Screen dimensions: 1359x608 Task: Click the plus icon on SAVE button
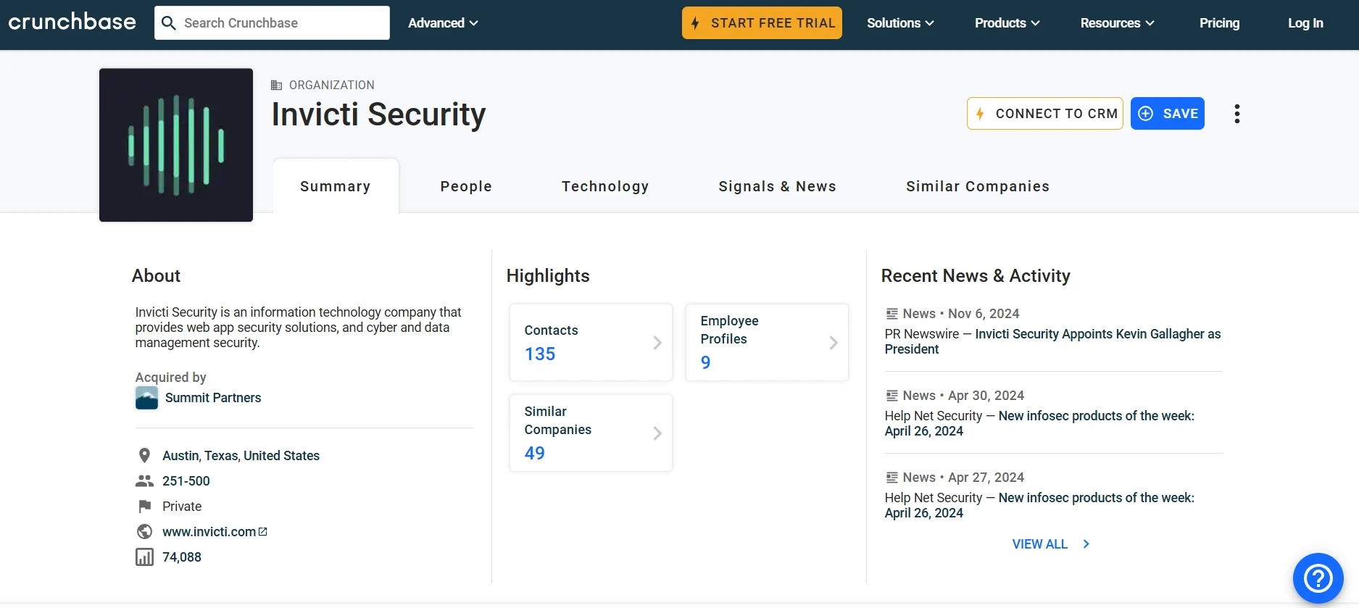point(1146,114)
